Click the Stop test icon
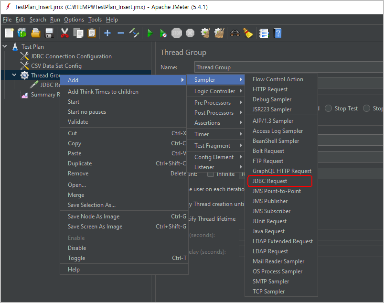 tap(177, 33)
